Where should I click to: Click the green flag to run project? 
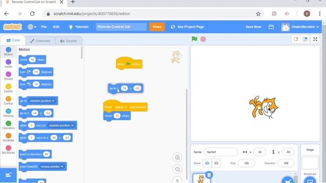[195, 39]
